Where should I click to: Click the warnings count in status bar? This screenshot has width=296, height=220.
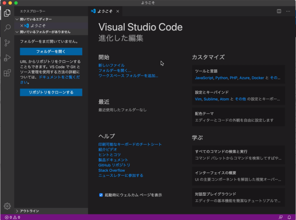(x=17, y=217)
